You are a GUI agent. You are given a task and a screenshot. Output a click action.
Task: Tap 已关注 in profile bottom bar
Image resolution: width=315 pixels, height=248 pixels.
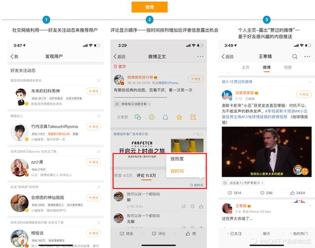click(x=234, y=234)
